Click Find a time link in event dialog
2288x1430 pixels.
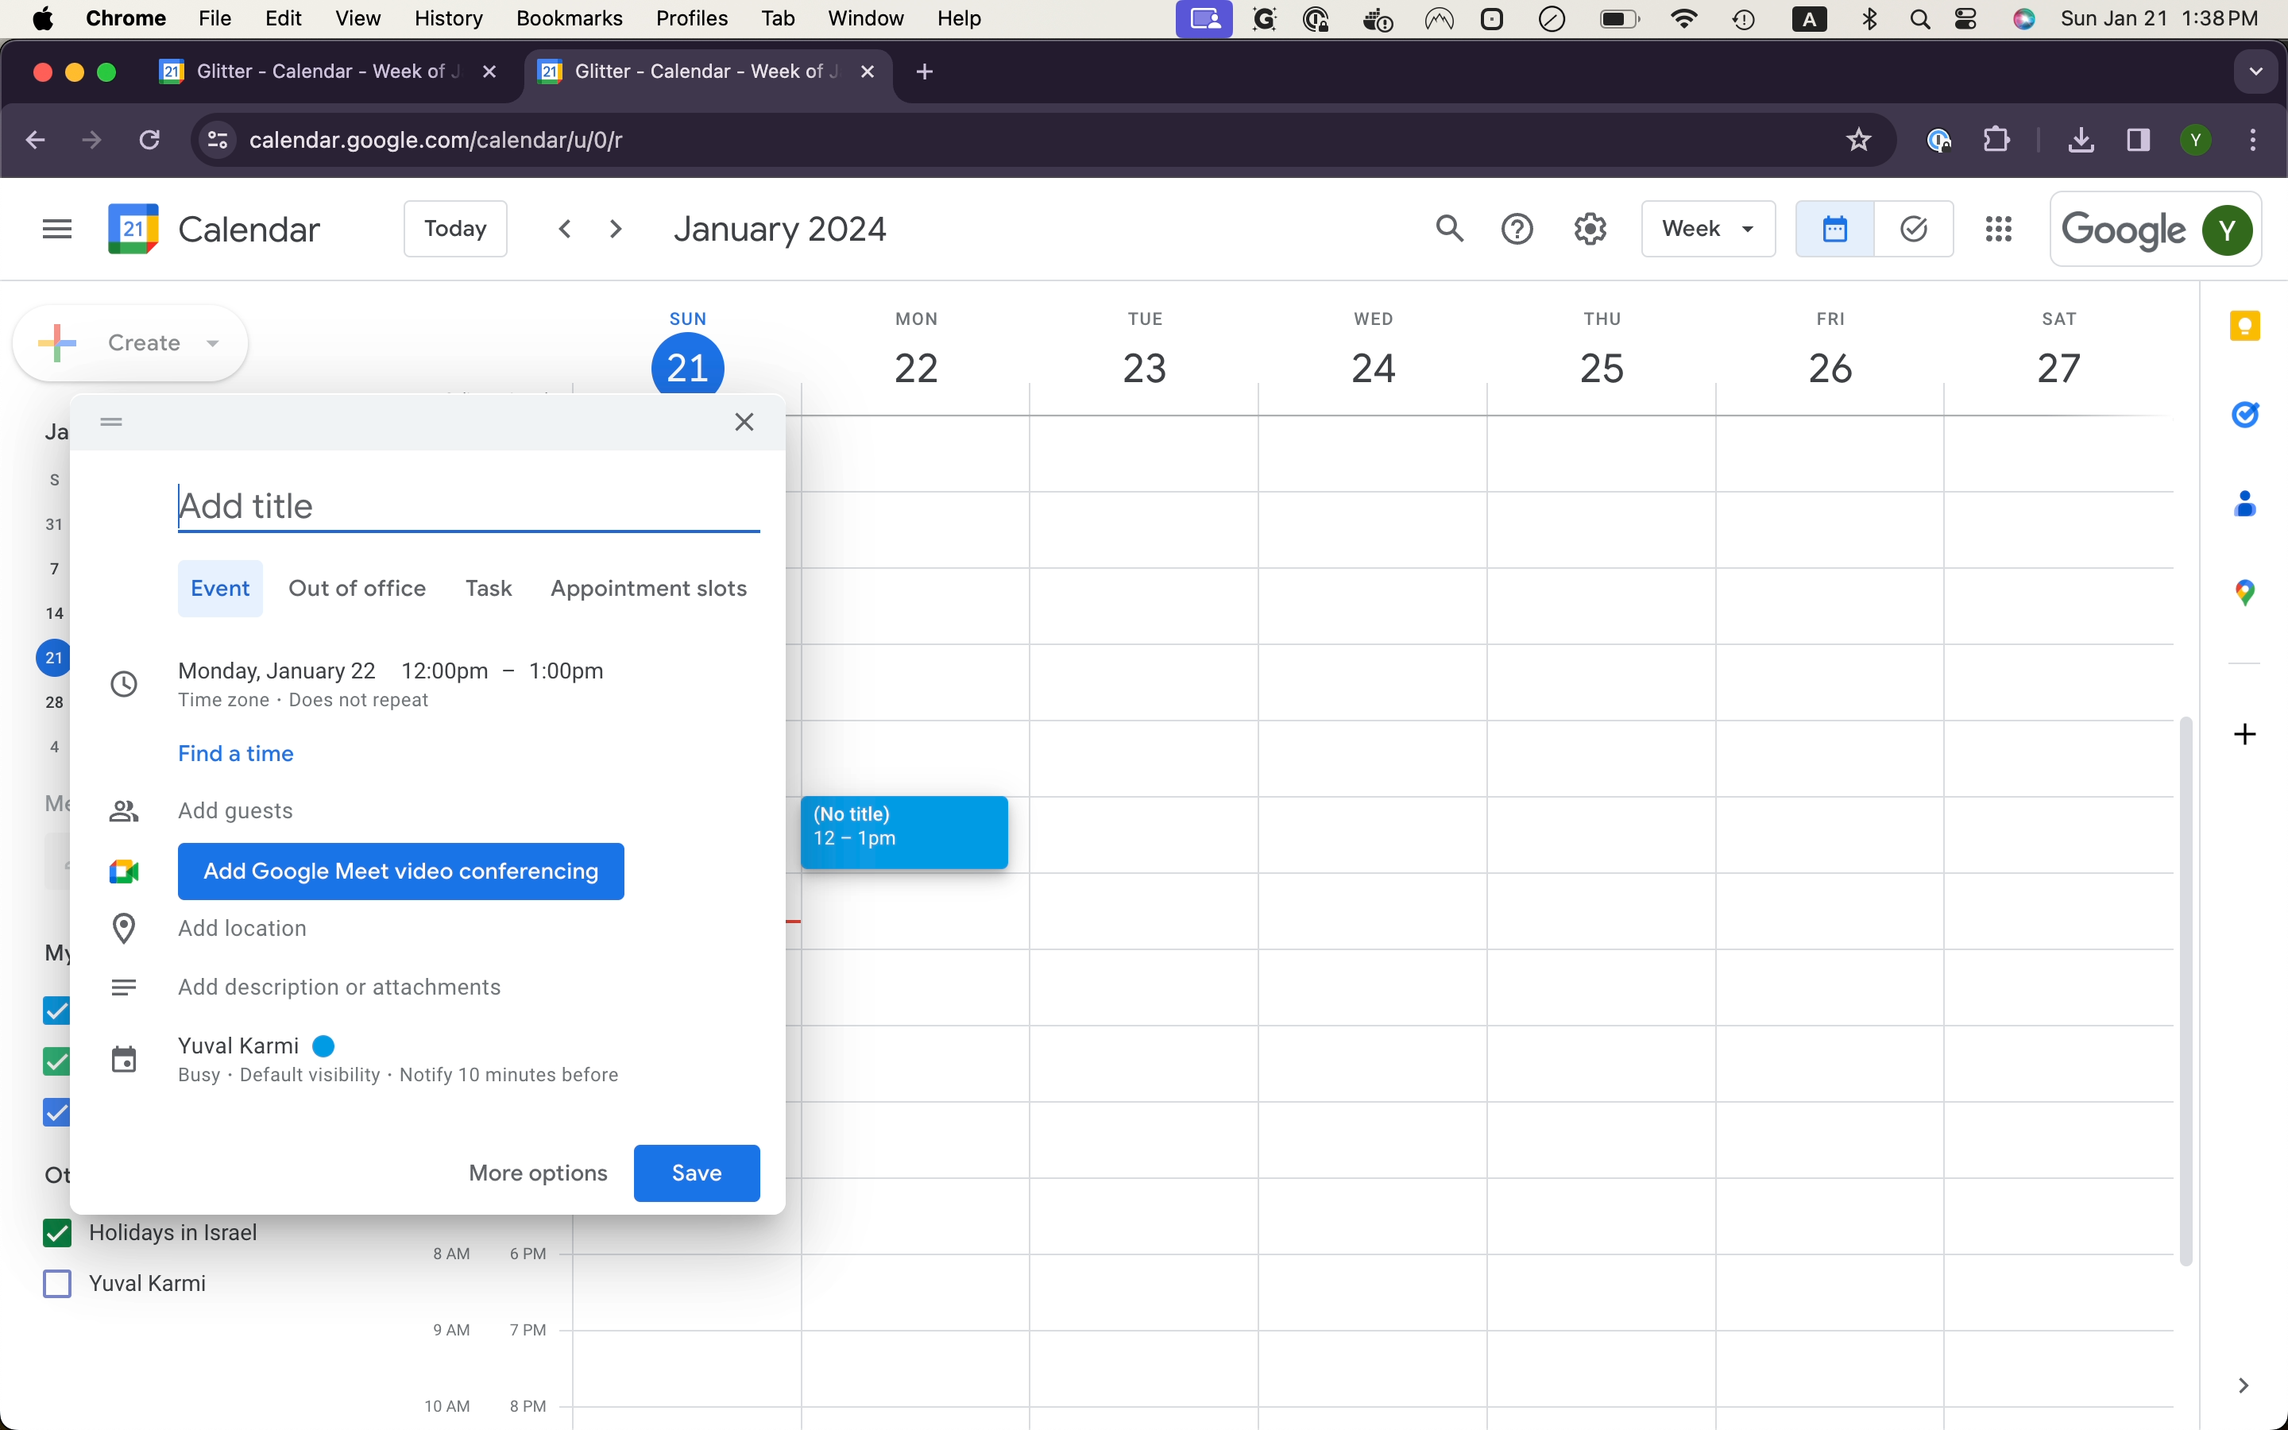(236, 753)
